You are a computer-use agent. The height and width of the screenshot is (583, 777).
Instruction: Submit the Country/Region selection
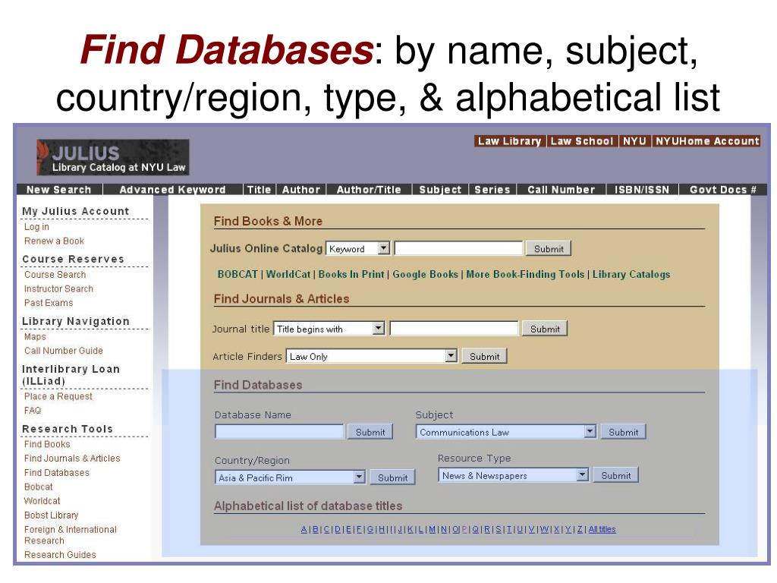point(392,478)
